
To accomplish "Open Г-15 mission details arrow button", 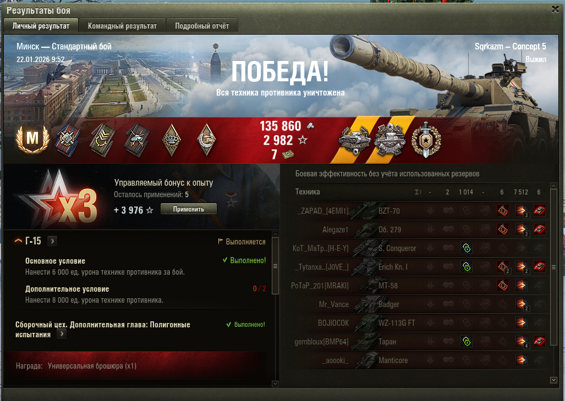I will click(x=52, y=241).
